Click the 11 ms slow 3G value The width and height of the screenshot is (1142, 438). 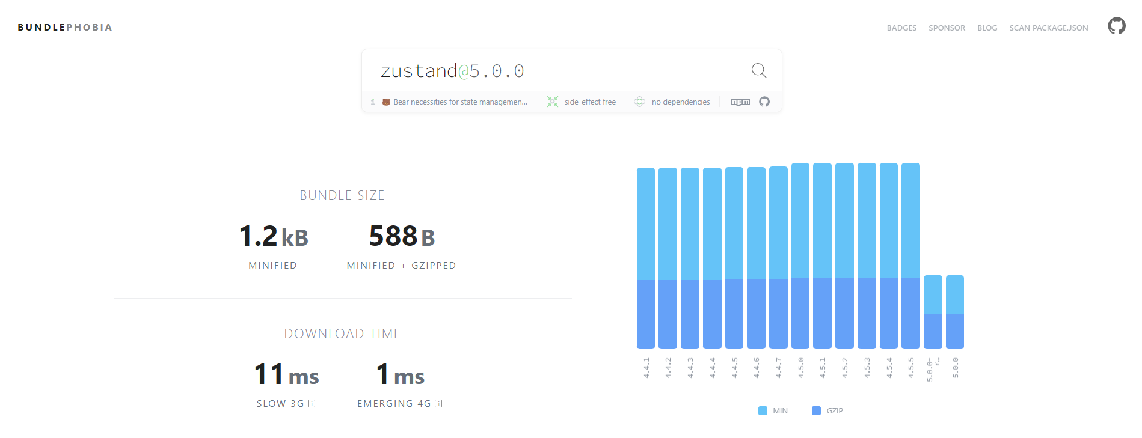pos(286,374)
